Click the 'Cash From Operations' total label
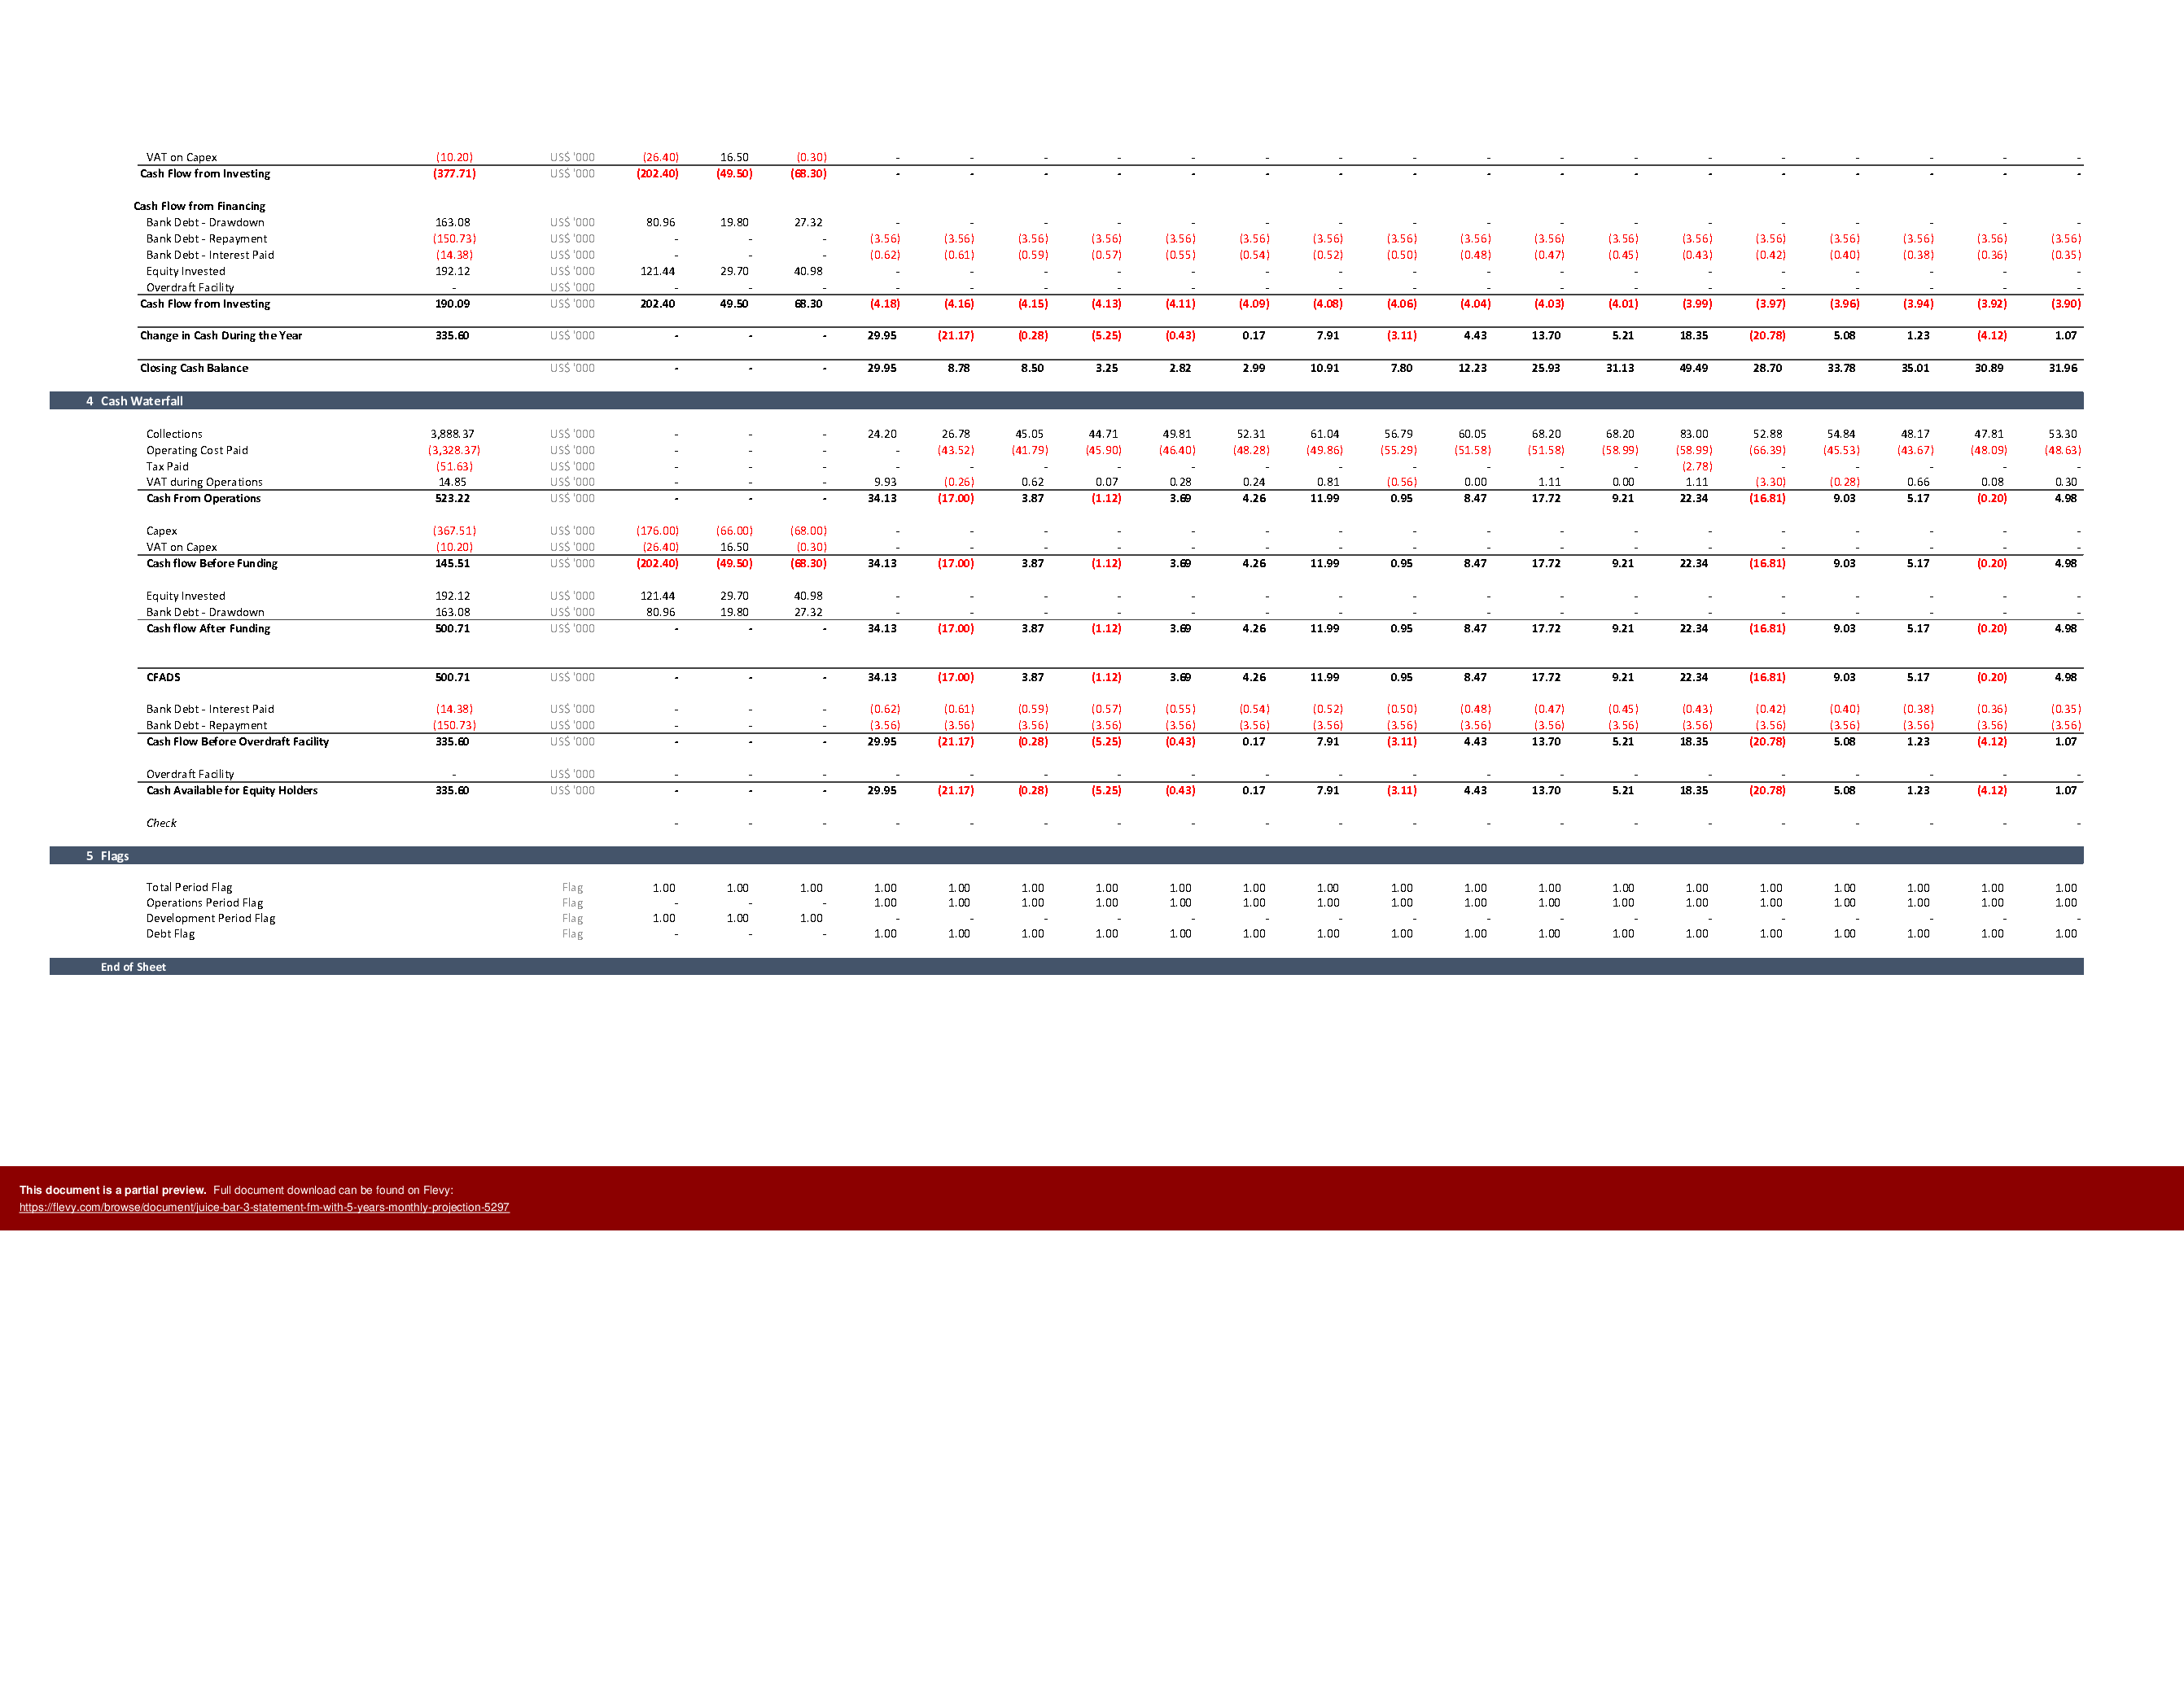Viewport: 2184px width, 1687px height. pyautogui.click(x=203, y=498)
